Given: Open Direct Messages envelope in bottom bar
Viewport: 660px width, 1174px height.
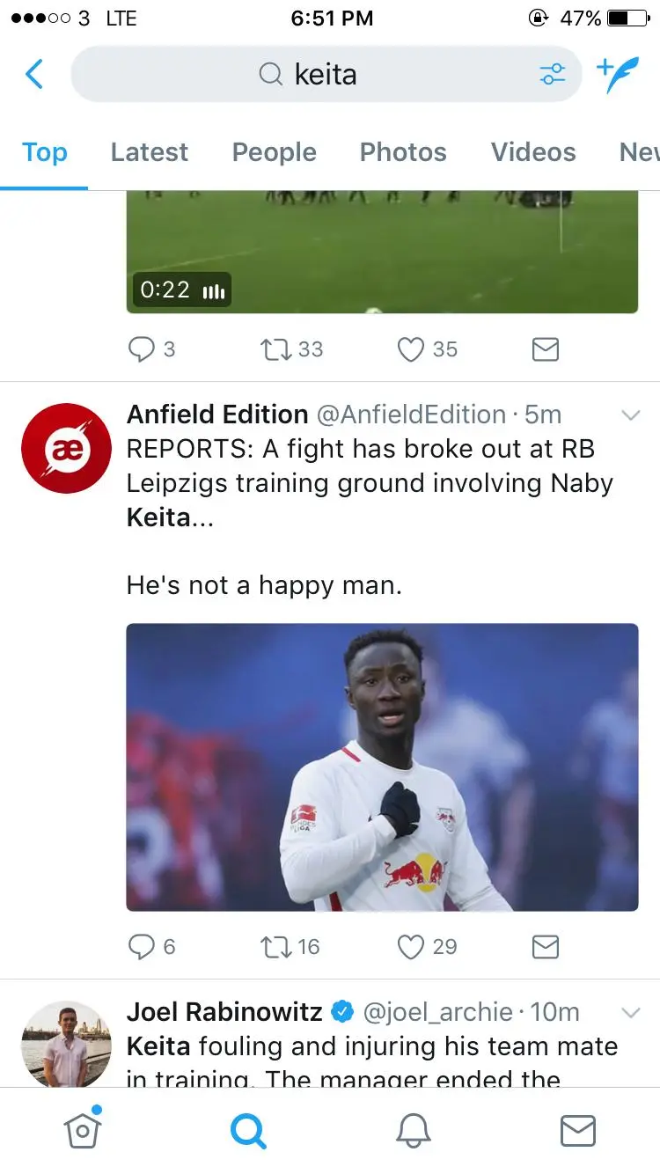Looking at the screenshot, I should point(577,1131).
